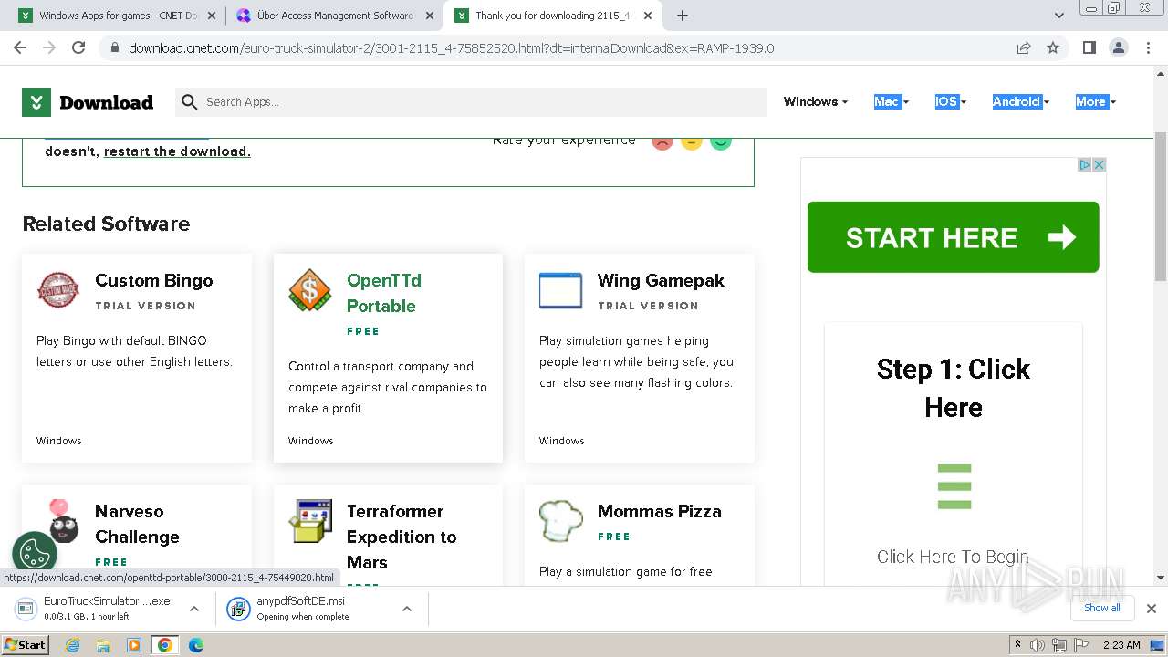
Task: Click the green START HERE button
Action: 953,237
